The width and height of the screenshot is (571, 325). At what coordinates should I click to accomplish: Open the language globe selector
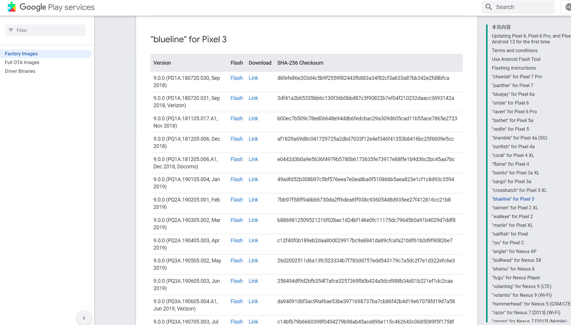point(567,7)
